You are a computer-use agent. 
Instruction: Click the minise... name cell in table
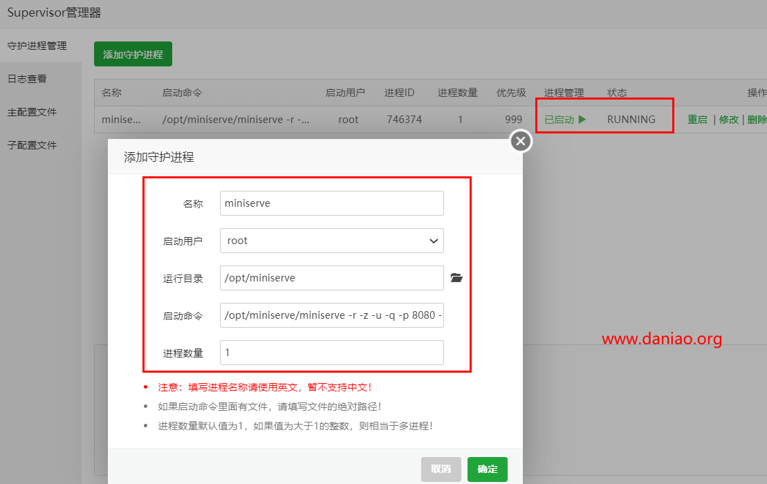pyautogui.click(x=121, y=120)
